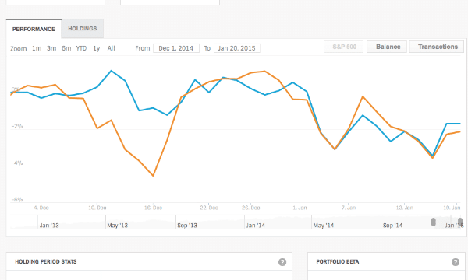Click the Portfolio Beta heading

click(338, 262)
